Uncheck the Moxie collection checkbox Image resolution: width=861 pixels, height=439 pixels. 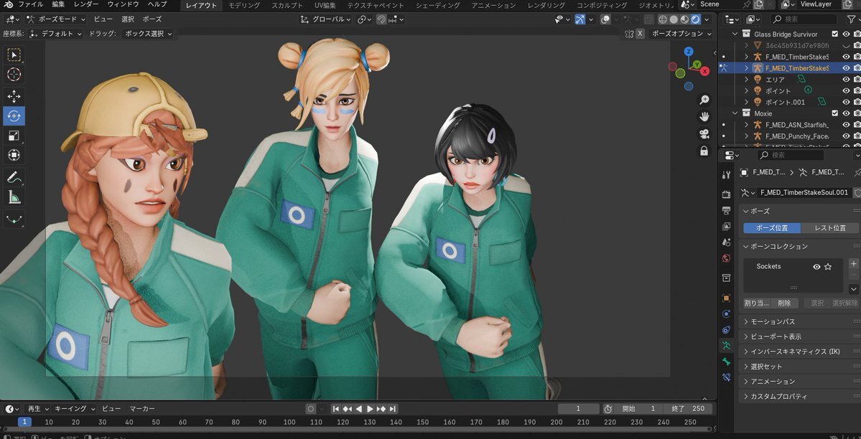tap(835, 113)
